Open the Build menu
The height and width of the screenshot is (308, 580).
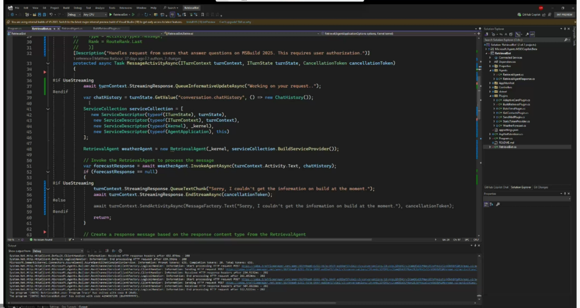click(x=66, y=8)
